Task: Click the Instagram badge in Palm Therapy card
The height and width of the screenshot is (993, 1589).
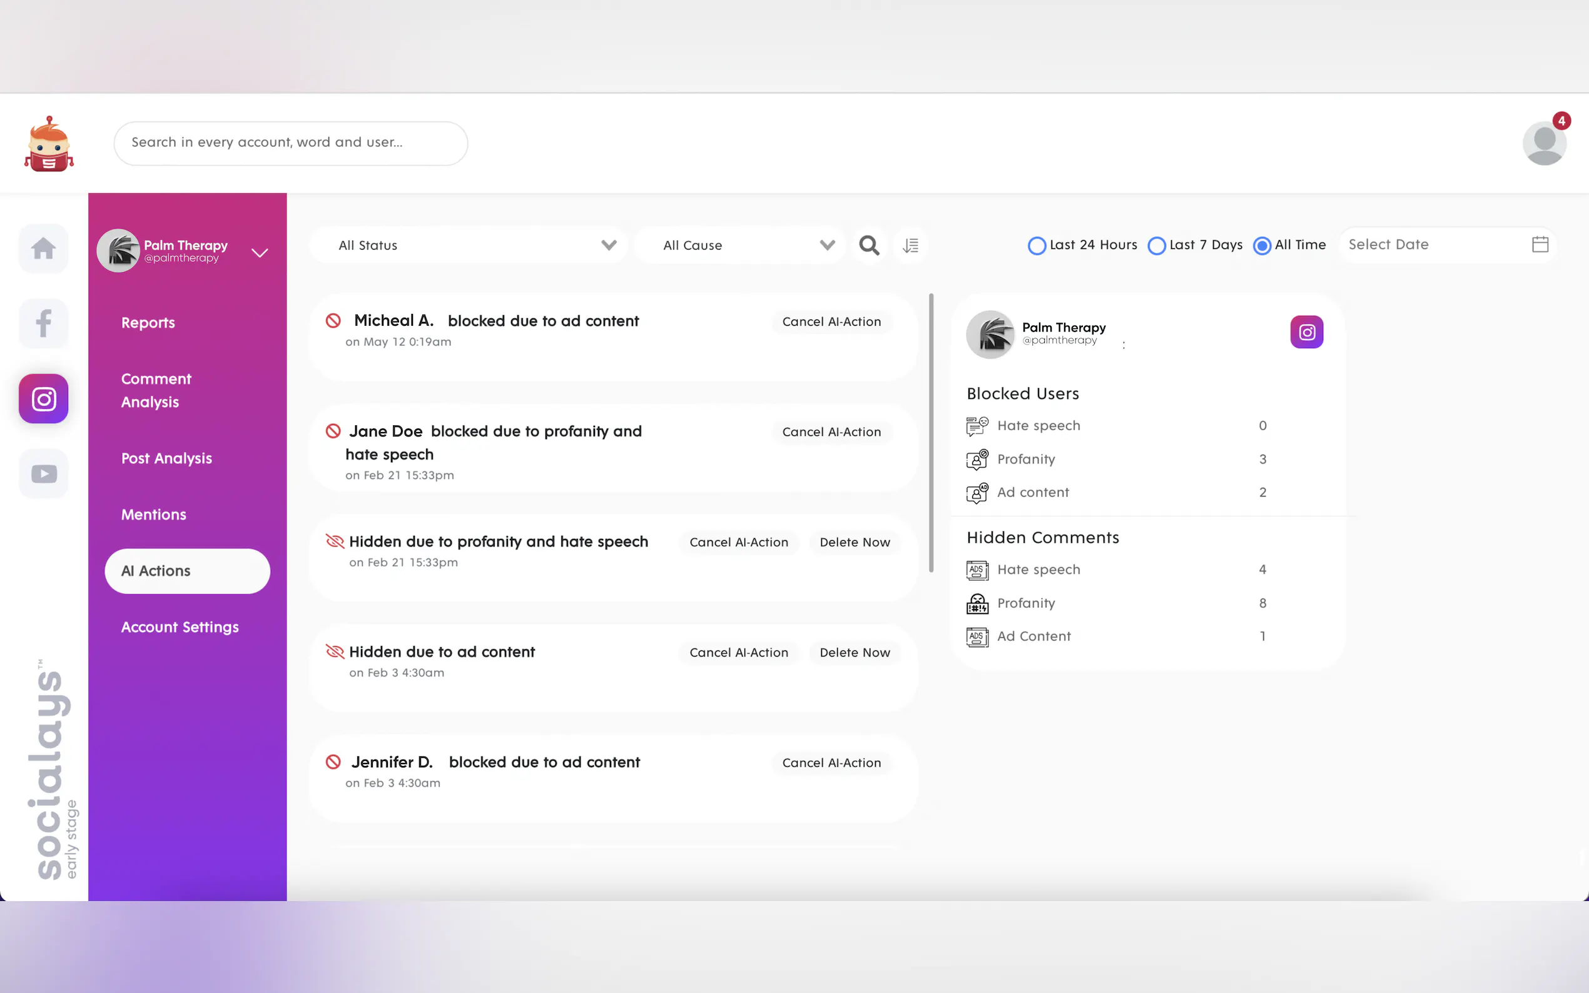Action: 1306,331
